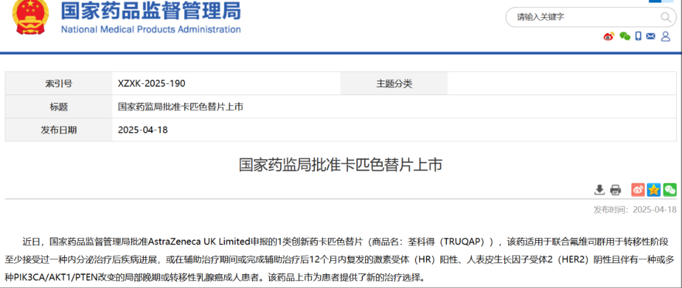Click the 发布日期 label cell
The height and width of the screenshot is (288, 682).
(x=59, y=129)
